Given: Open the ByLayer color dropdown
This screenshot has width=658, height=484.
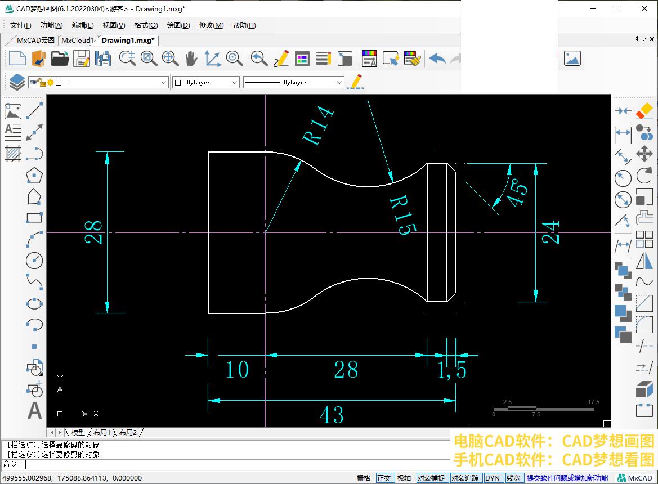Looking at the screenshot, I should pos(235,82).
